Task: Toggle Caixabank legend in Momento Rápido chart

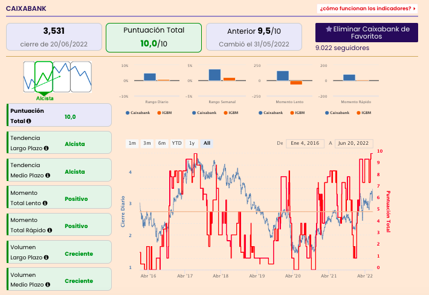Action: click(337, 113)
